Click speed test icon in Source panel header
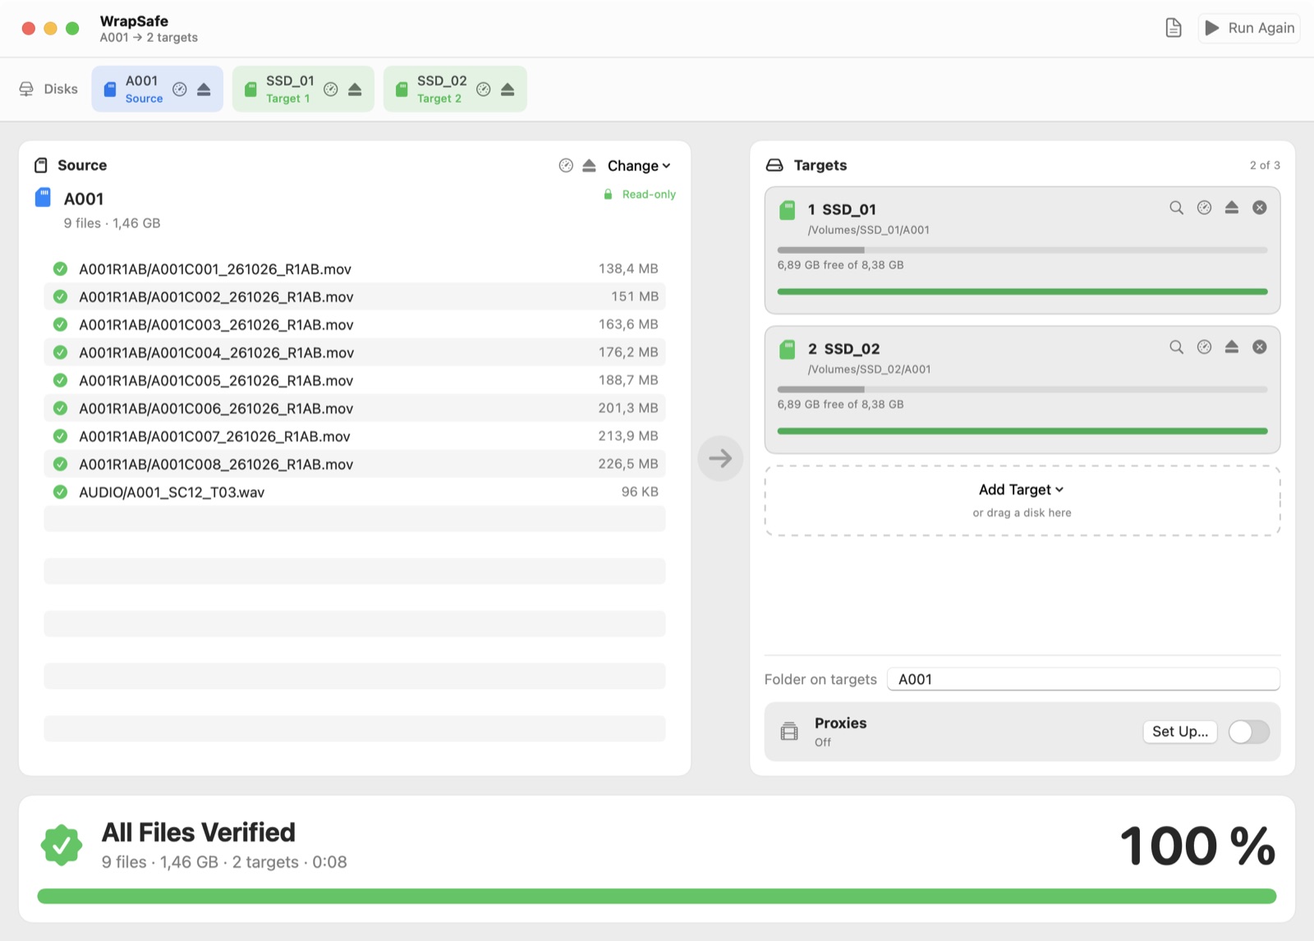This screenshot has height=941, width=1314. pos(566,166)
